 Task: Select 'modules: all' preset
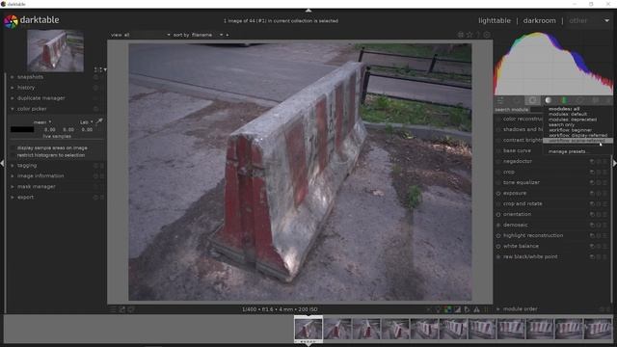coord(564,109)
